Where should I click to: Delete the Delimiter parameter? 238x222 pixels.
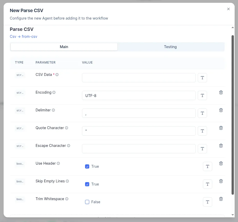click(221, 110)
